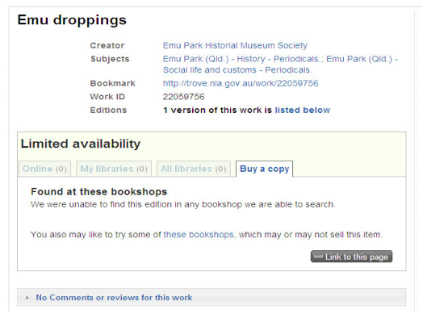Jump to the listed below editions link

(x=302, y=110)
